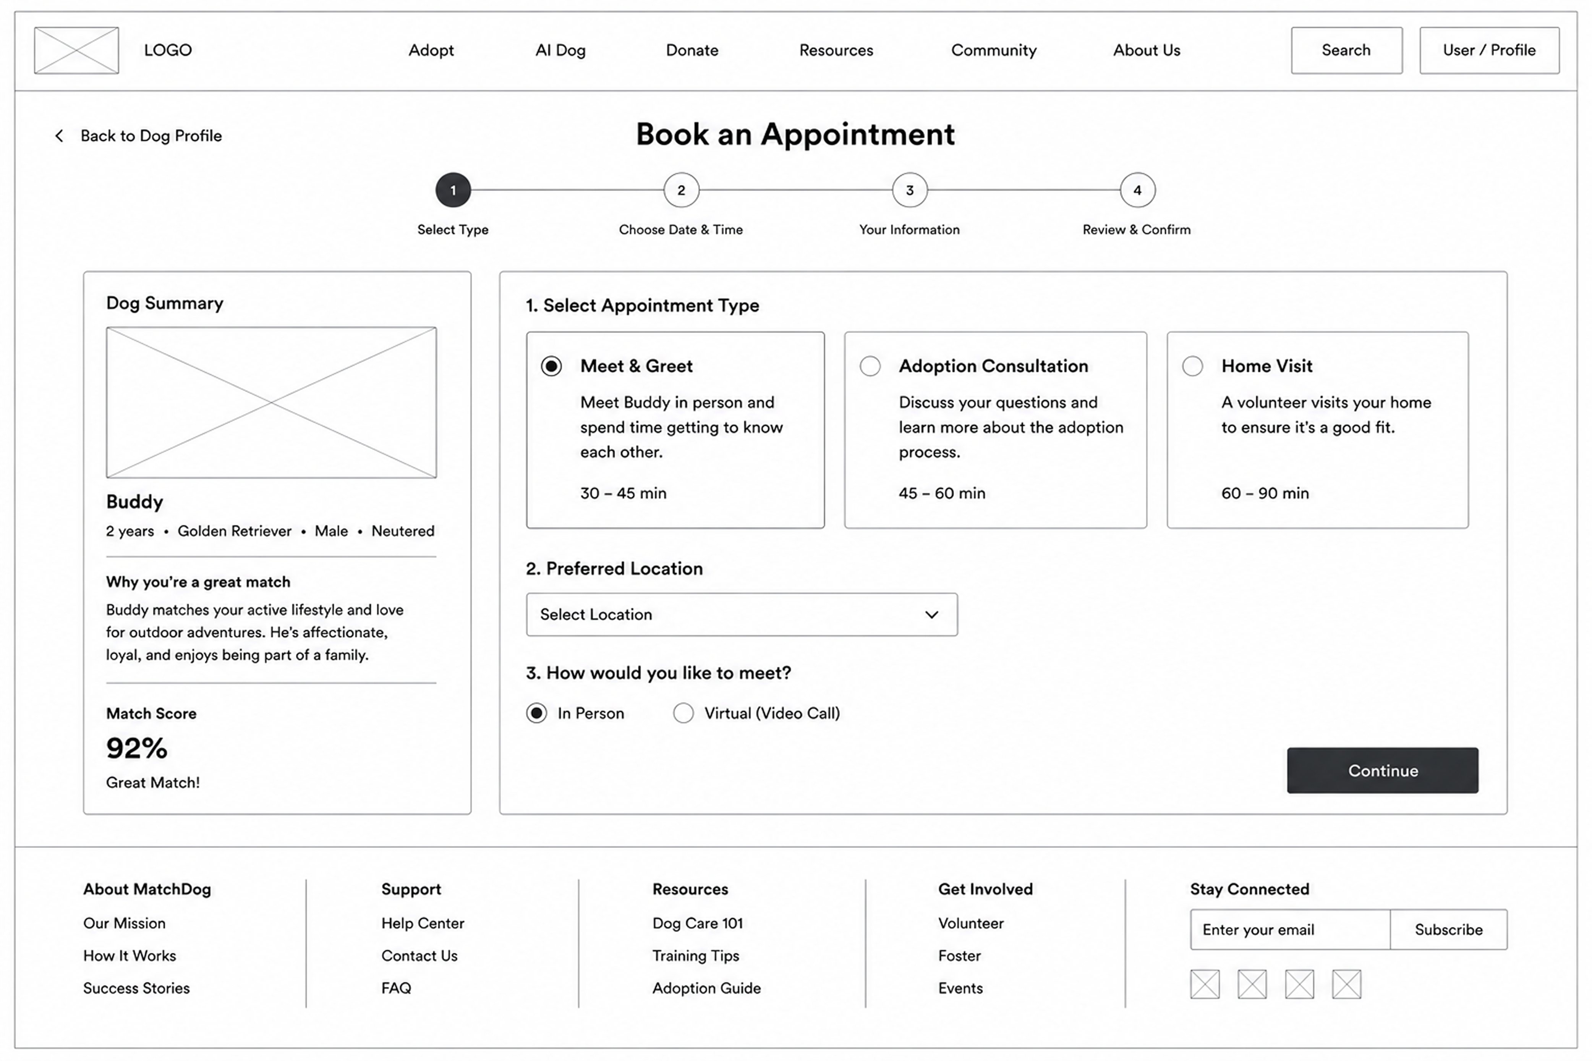Open the Our Mission footer link

[125, 924]
